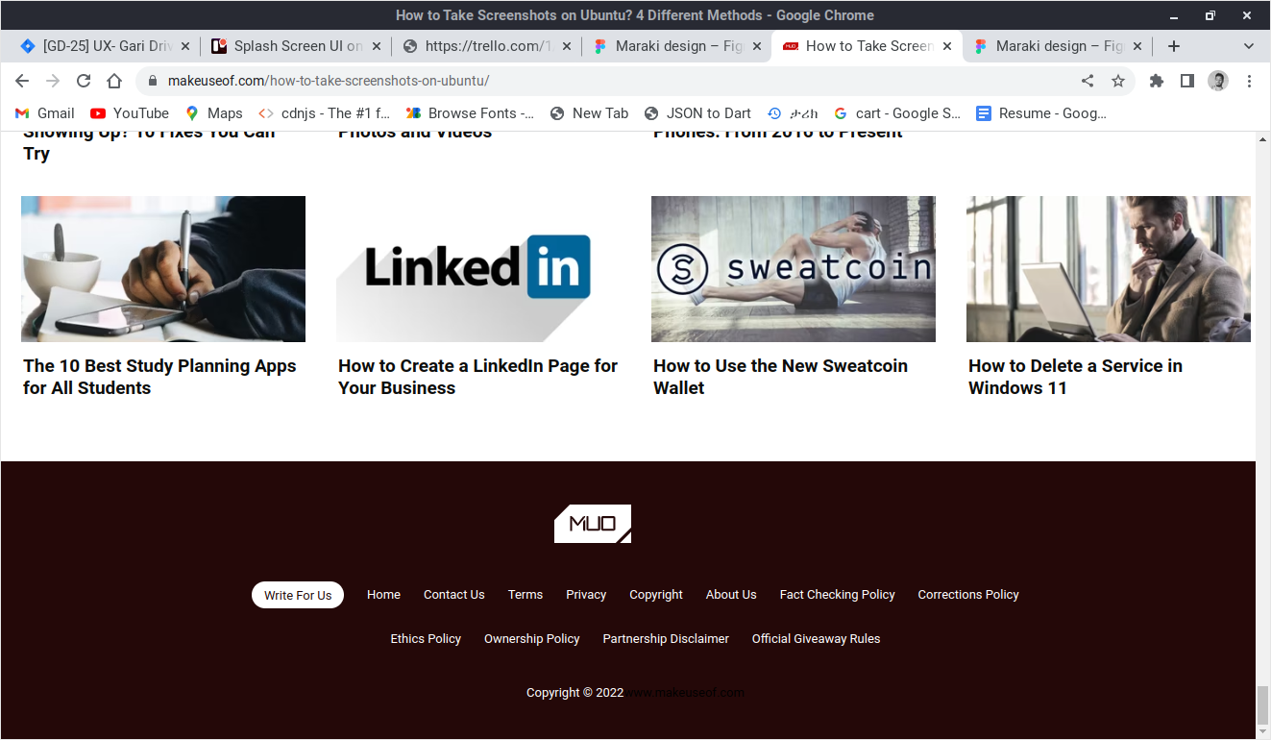Open the cdnjs bookmark
Viewport: 1271px width, 740px height.
pos(324,113)
